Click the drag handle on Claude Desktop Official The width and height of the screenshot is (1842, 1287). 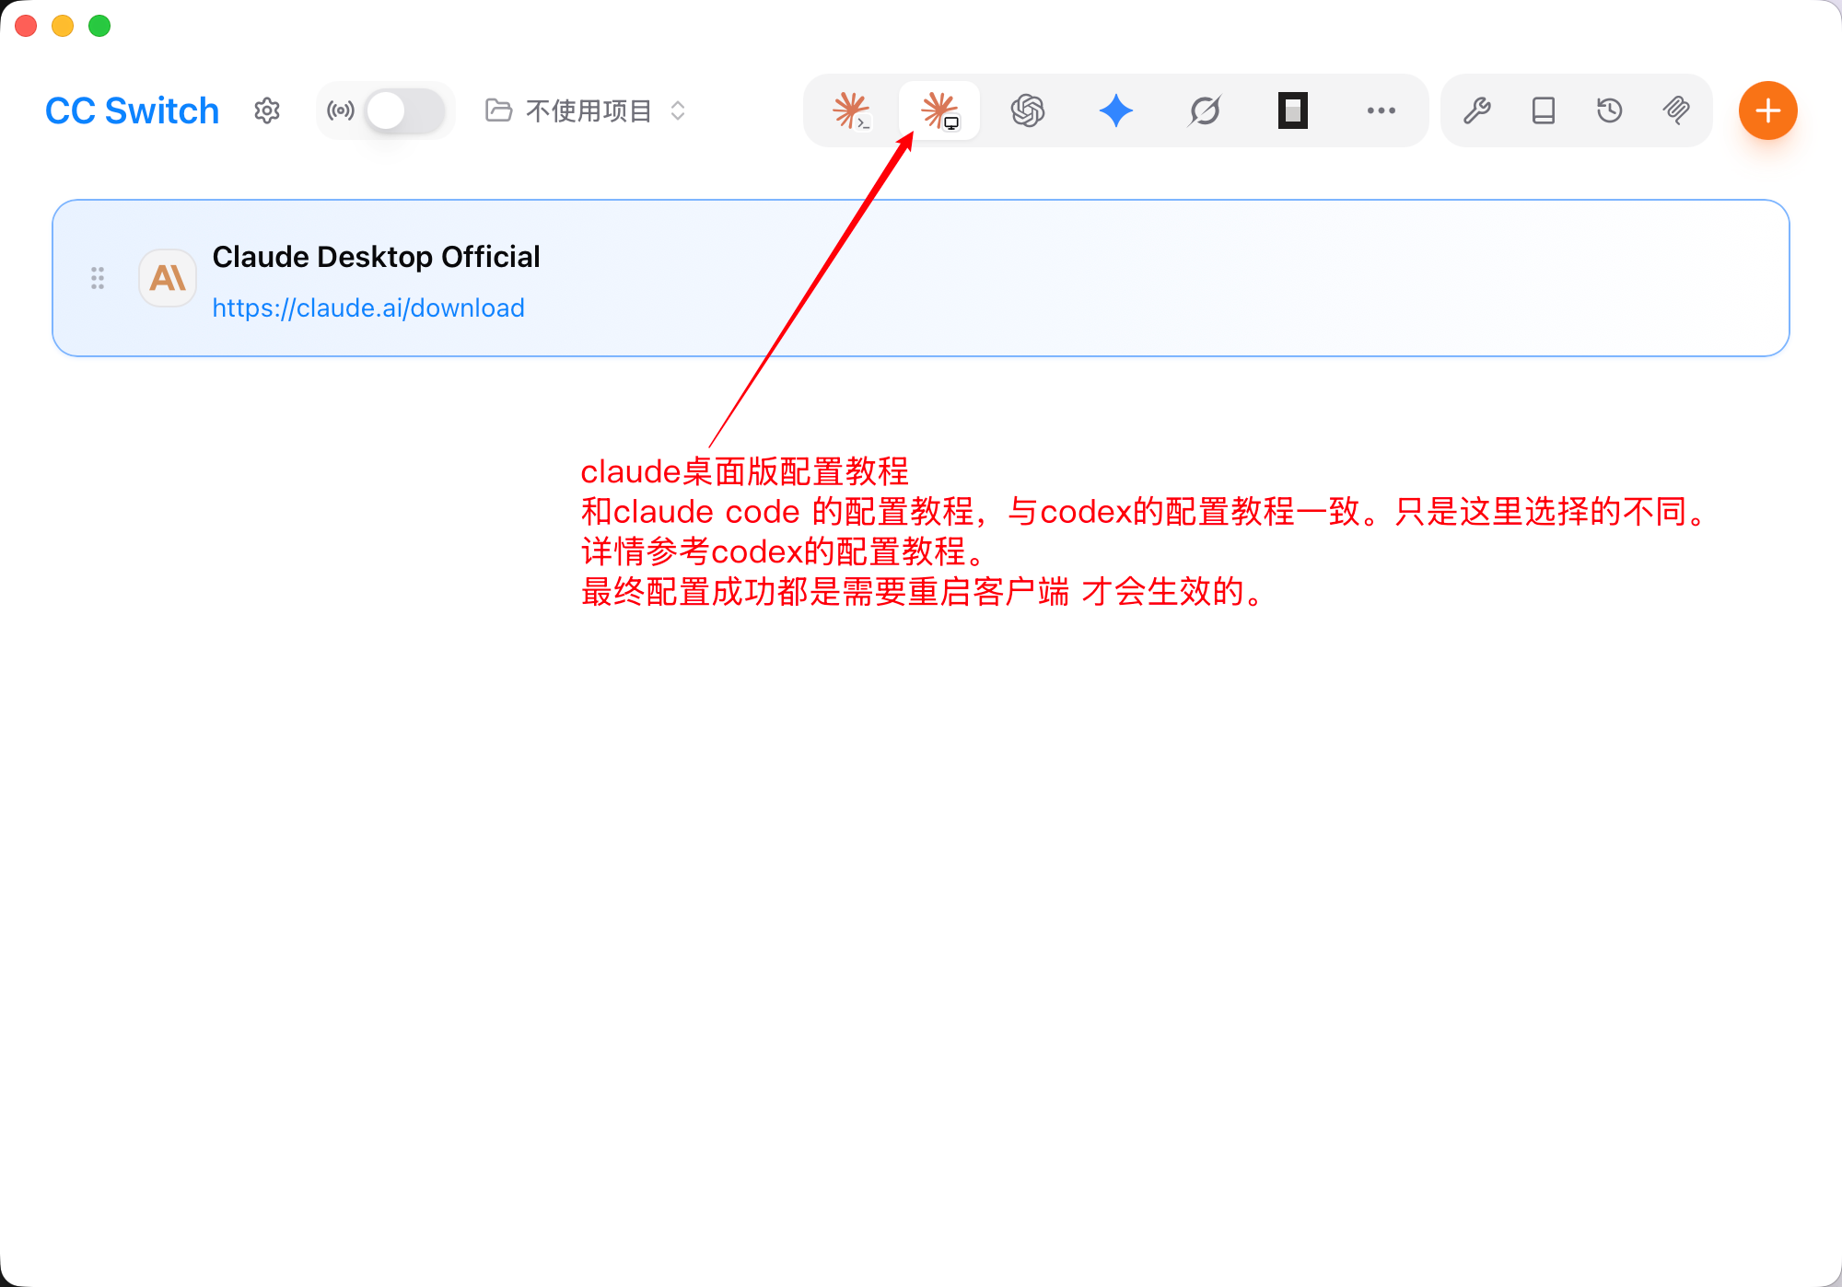(x=98, y=278)
